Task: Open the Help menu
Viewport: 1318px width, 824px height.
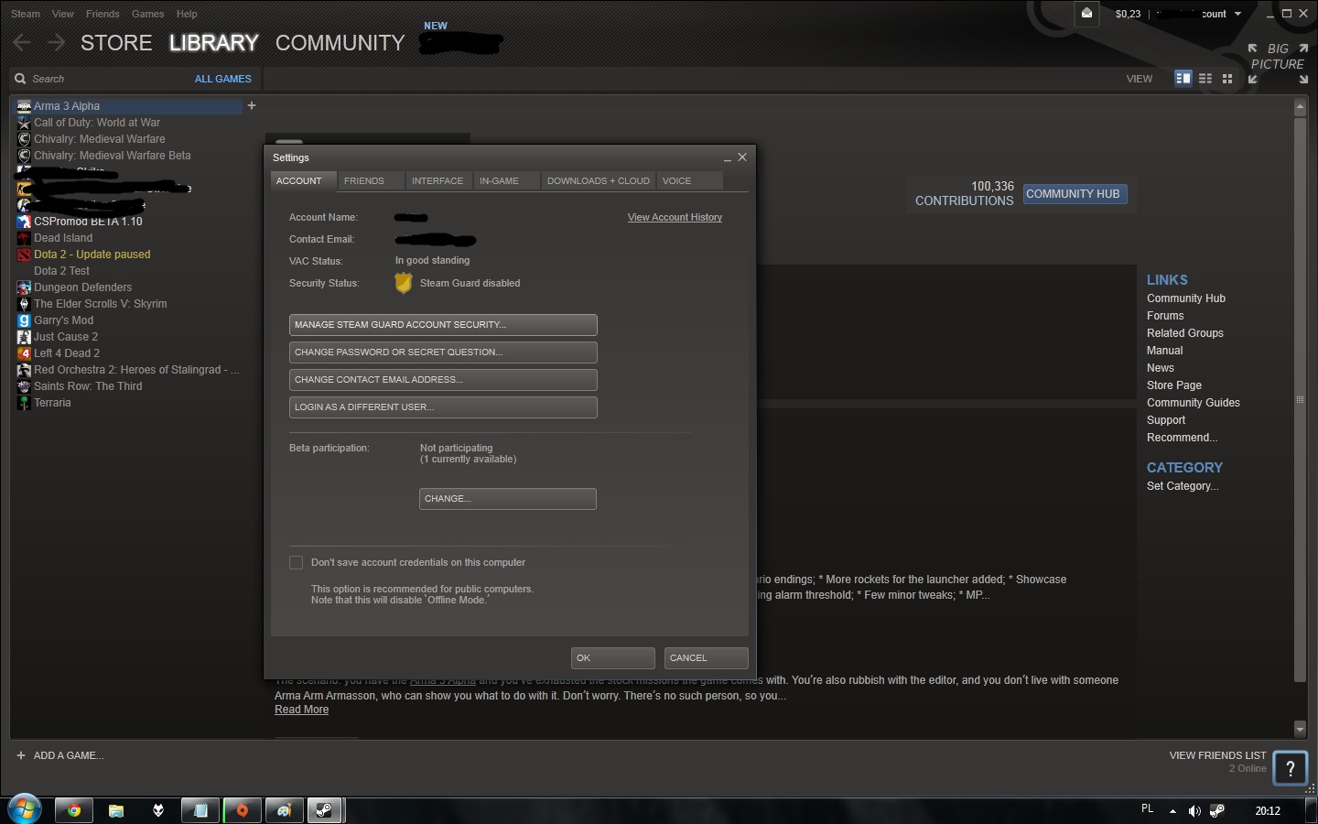Action: click(x=187, y=14)
